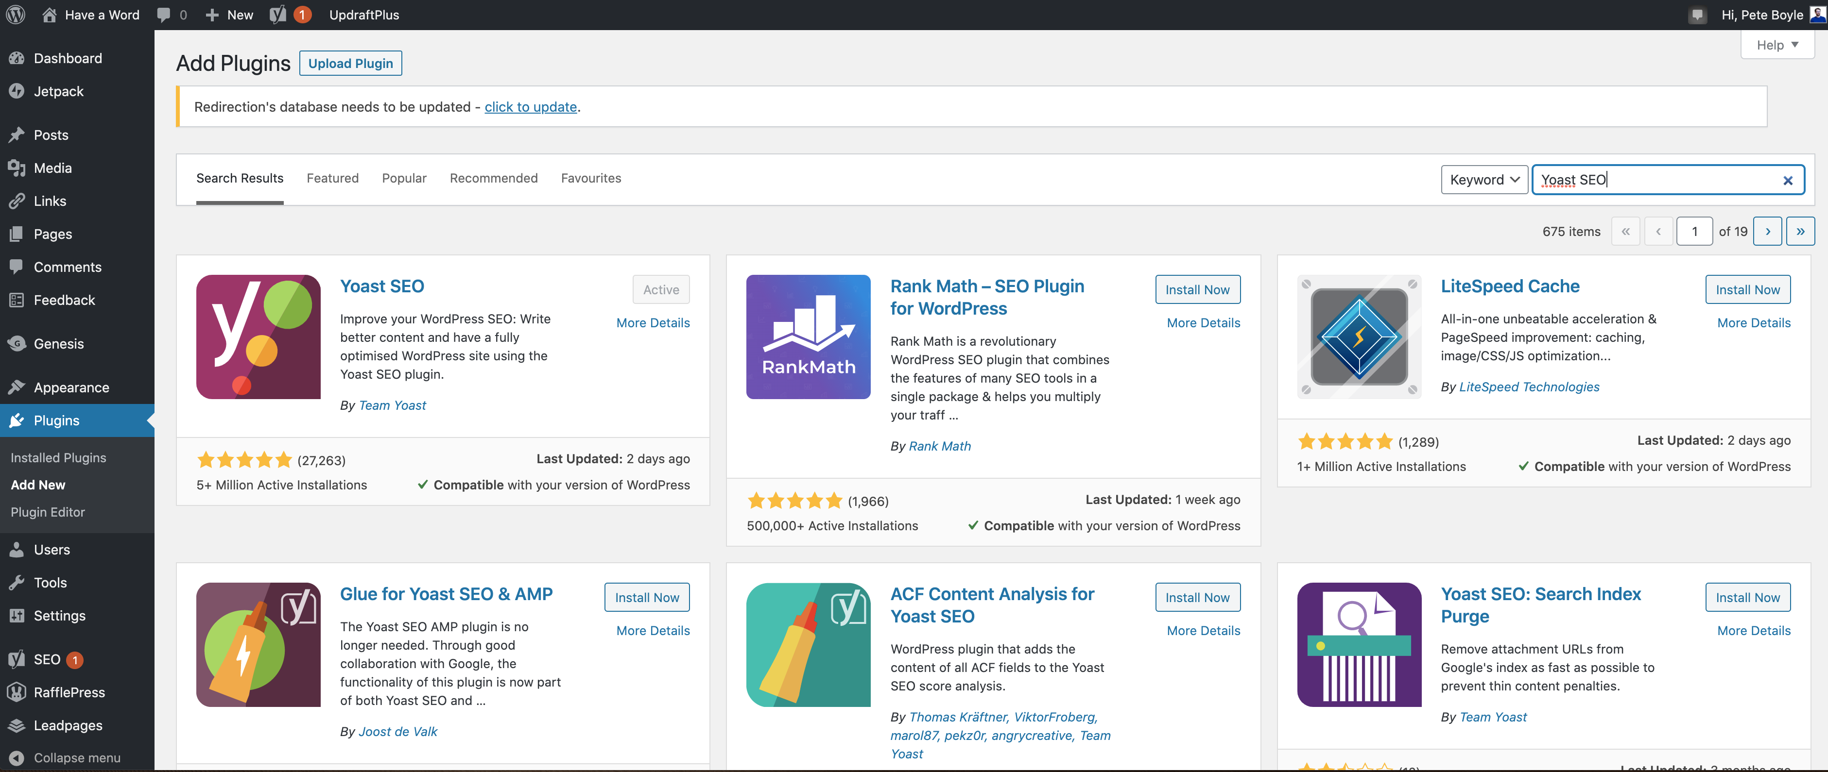The height and width of the screenshot is (772, 1828).
Task: Install Now for LiteSpeed Cache
Action: point(1747,289)
